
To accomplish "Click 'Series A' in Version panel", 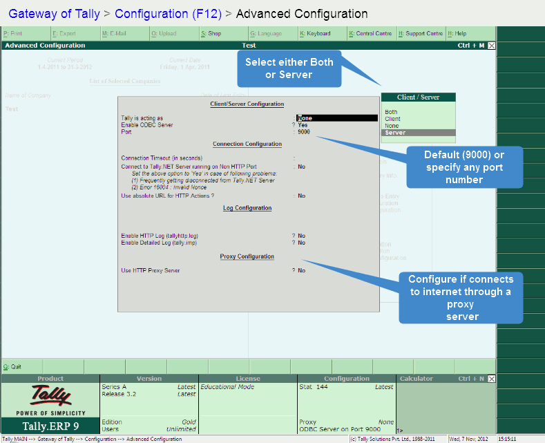I will (x=114, y=386).
